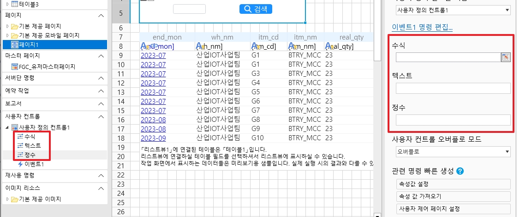The width and height of the screenshot is (520, 217).
Task: Collapse the 서버단 명령 section
Action: tap(101, 78)
